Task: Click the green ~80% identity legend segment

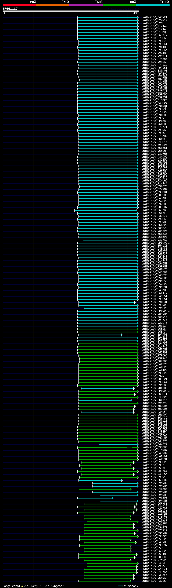Action: [119, 5]
